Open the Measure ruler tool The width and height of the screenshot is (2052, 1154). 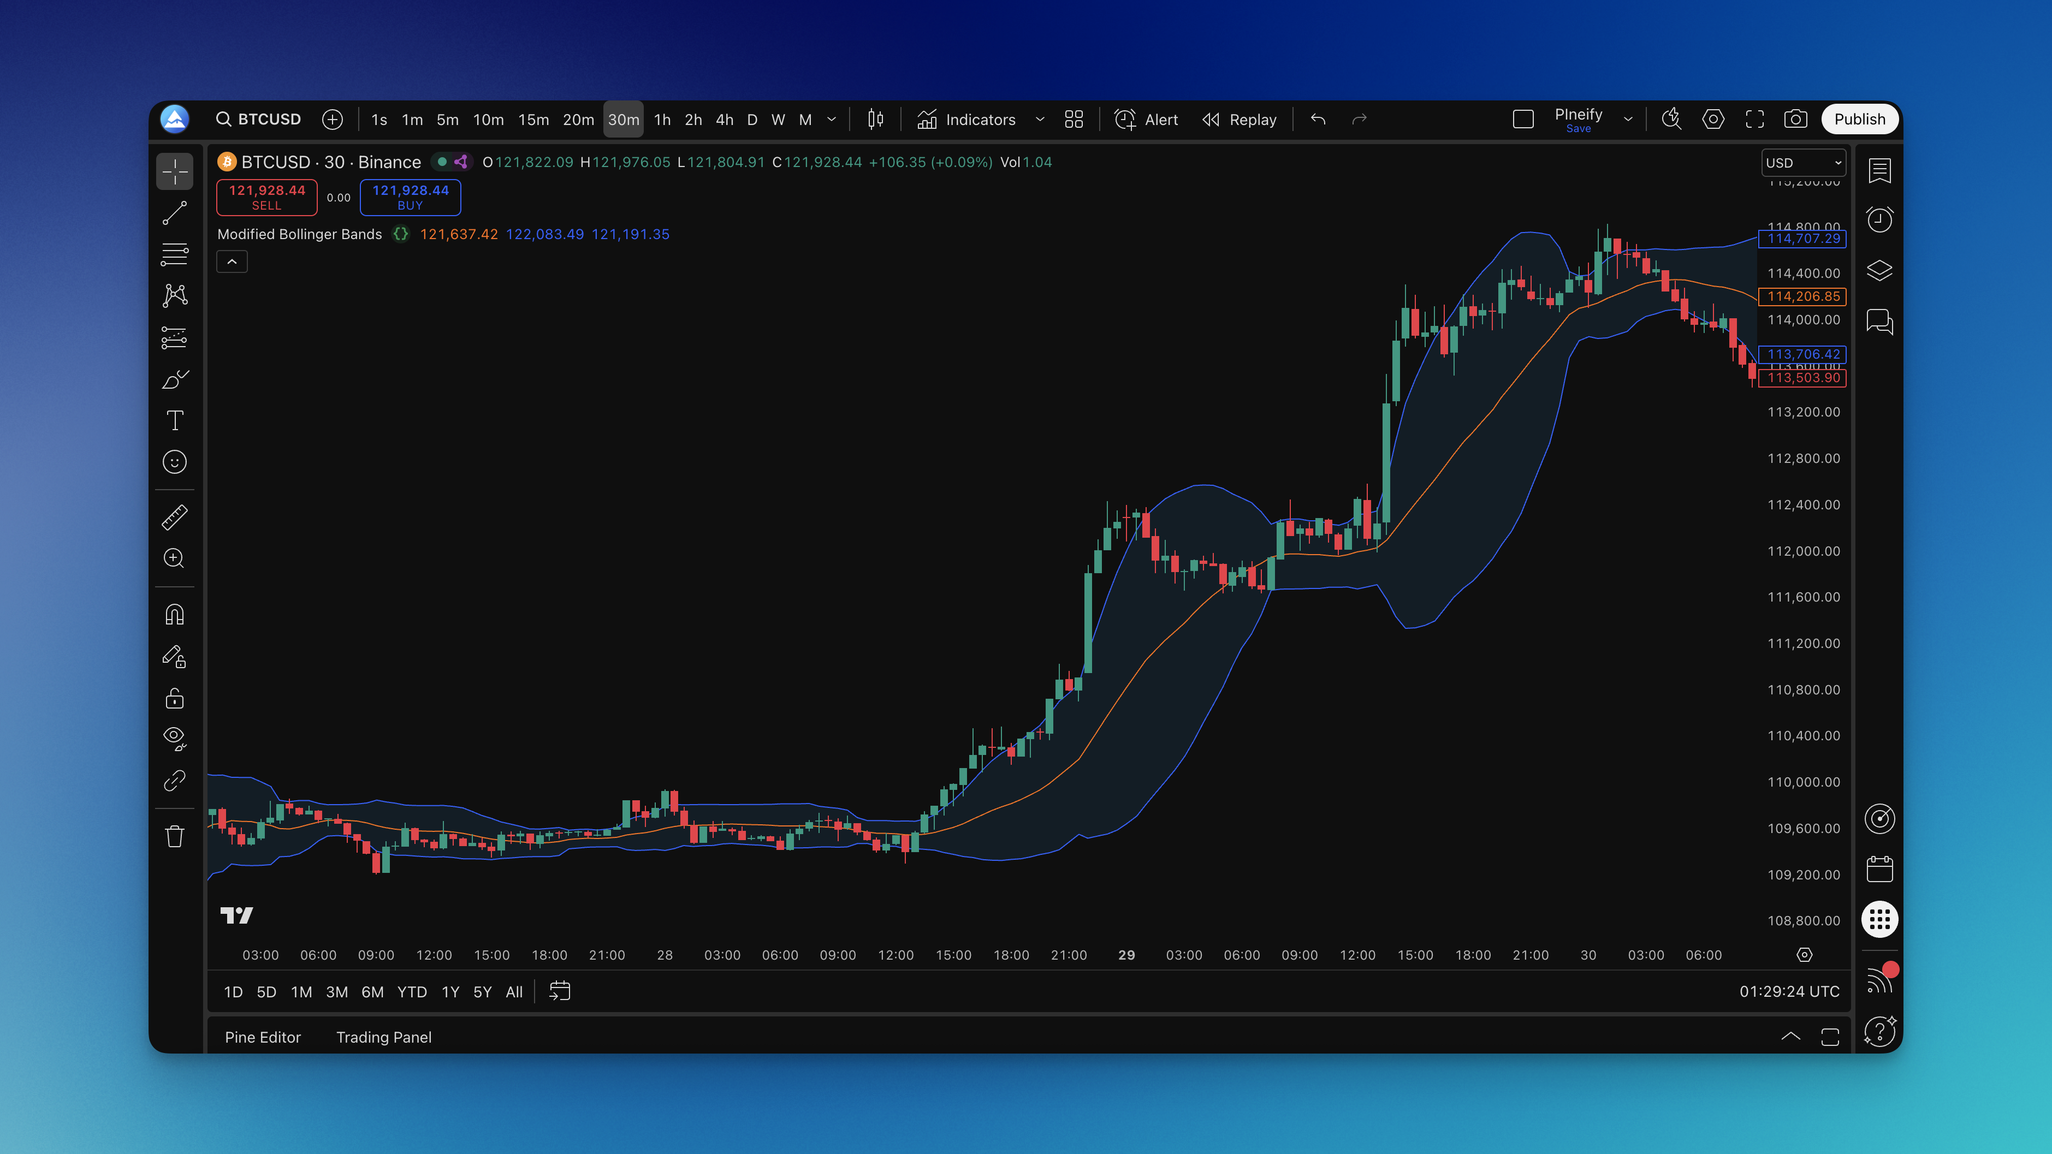[174, 517]
